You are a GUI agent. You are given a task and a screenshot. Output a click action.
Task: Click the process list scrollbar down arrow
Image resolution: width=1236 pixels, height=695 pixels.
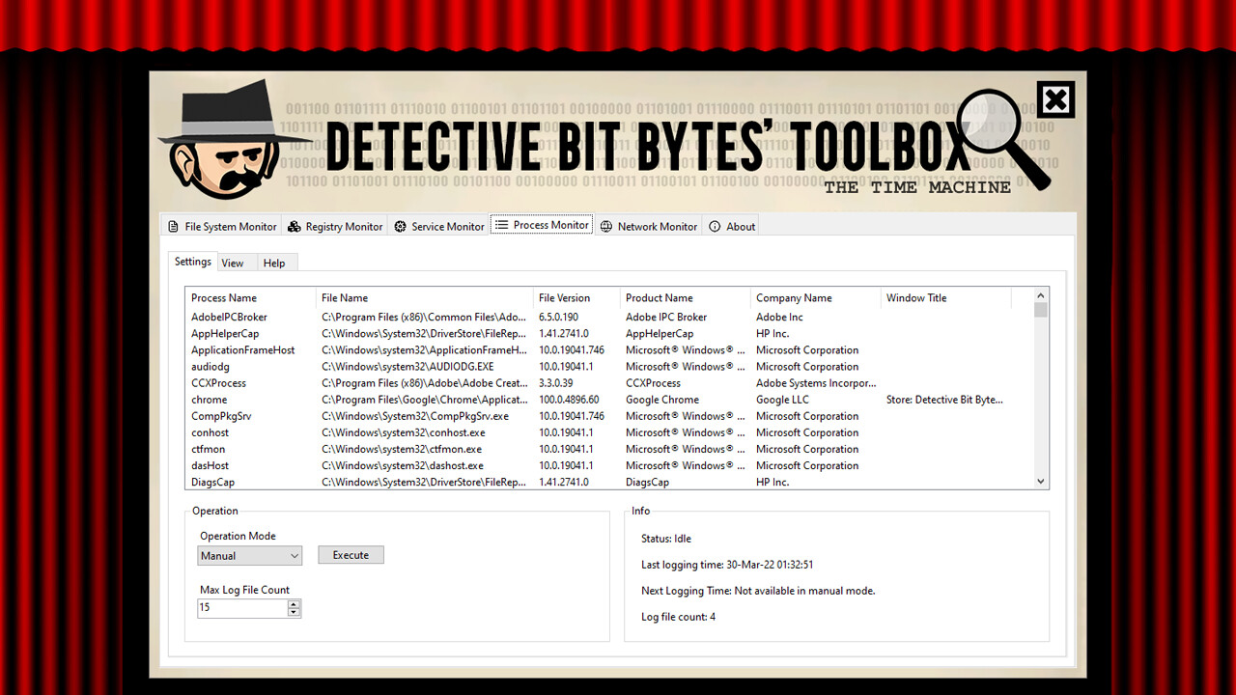click(1041, 481)
